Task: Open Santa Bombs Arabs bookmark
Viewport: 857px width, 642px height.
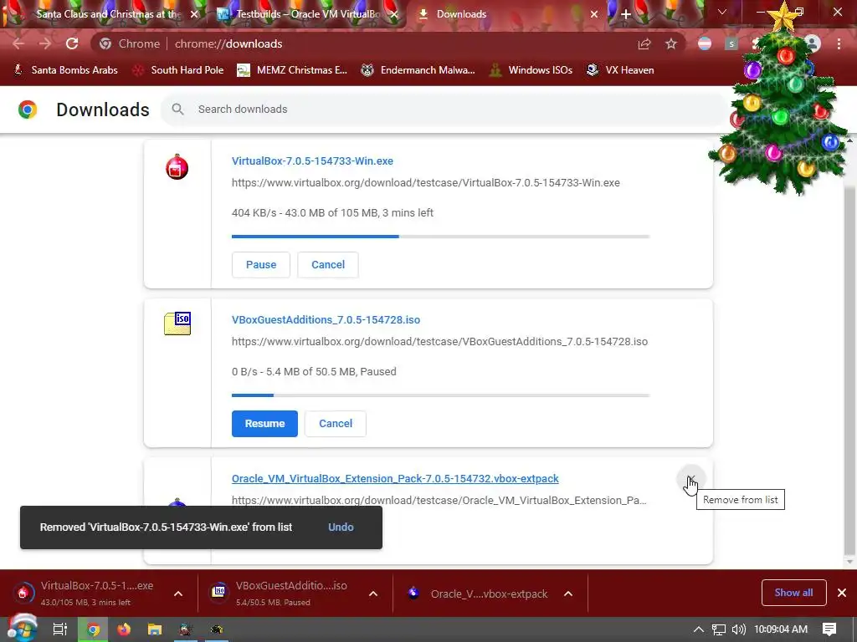Action: tap(65, 70)
